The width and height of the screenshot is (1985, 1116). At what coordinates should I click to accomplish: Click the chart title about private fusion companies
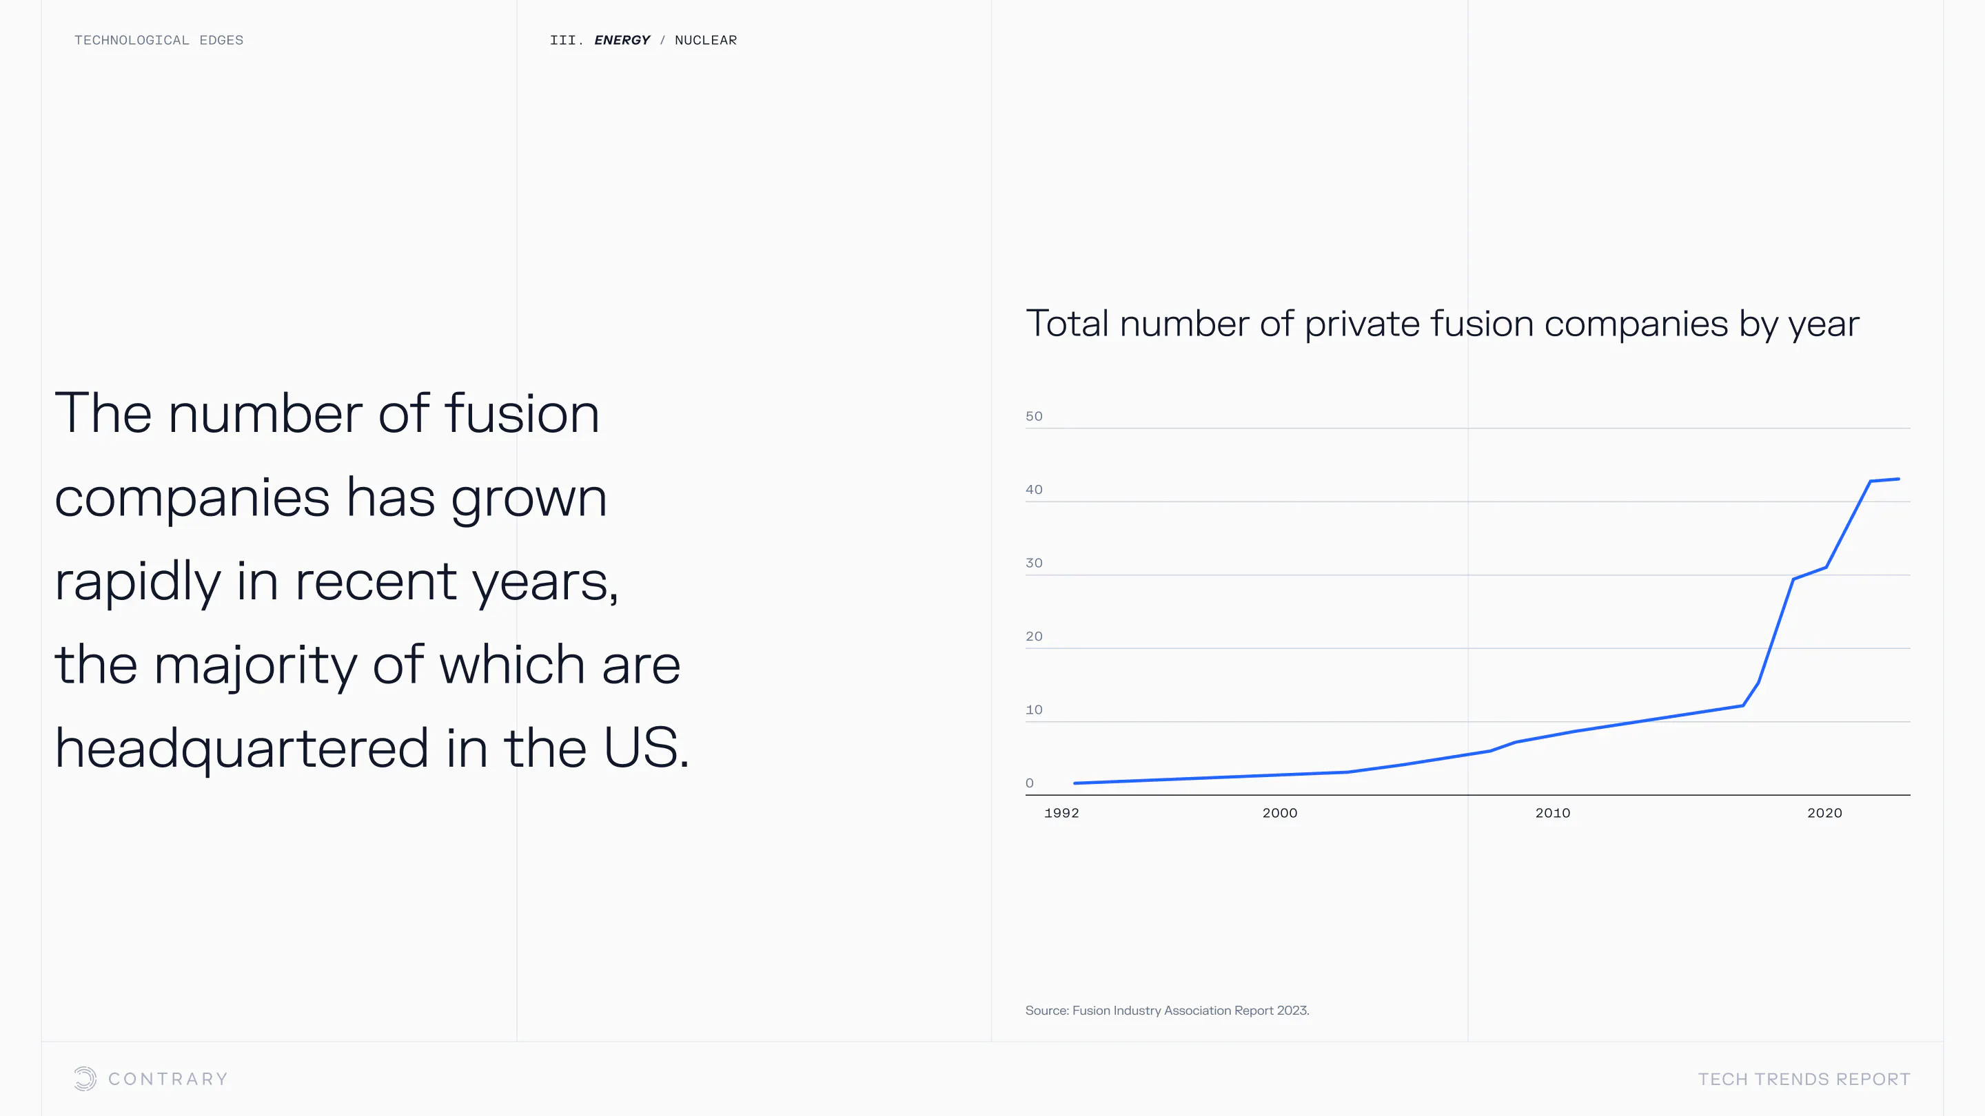tap(1442, 324)
